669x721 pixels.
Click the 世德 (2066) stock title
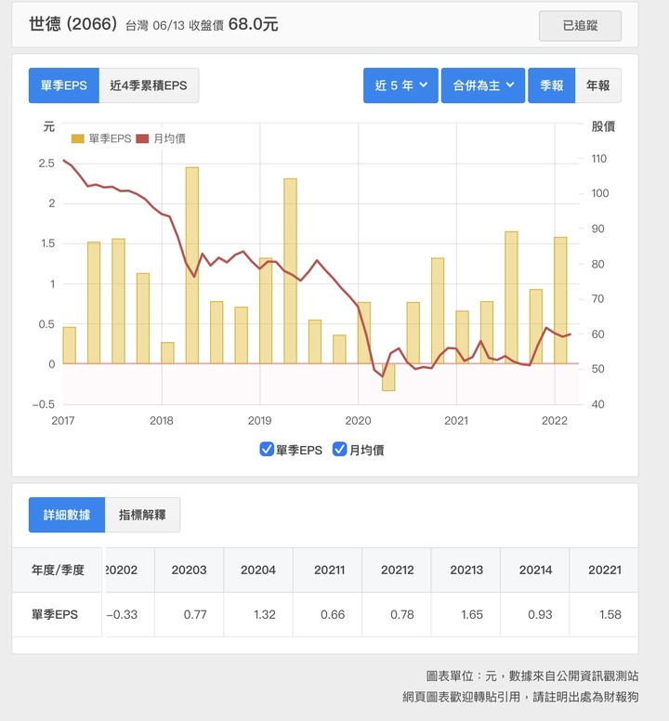73,24
